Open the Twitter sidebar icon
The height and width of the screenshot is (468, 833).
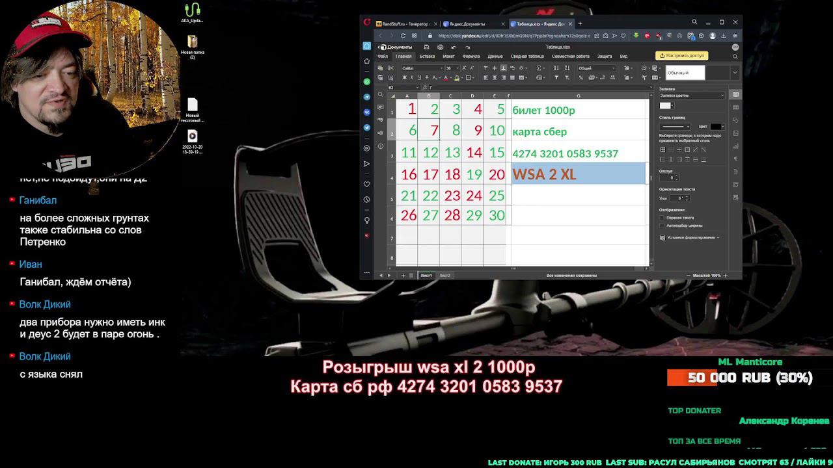coord(367,127)
